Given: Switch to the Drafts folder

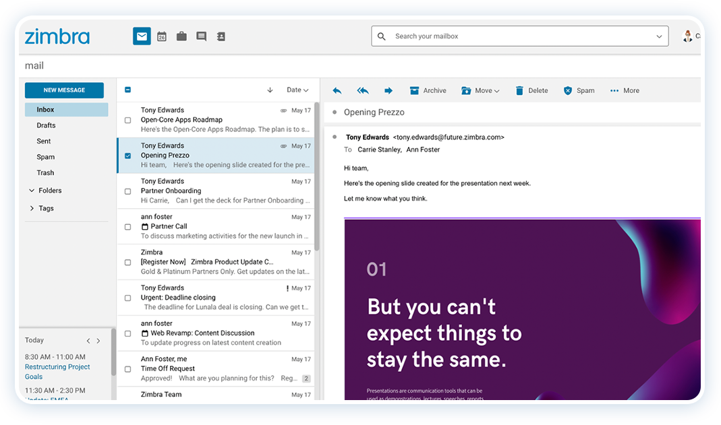Looking at the screenshot, I should 46,125.
